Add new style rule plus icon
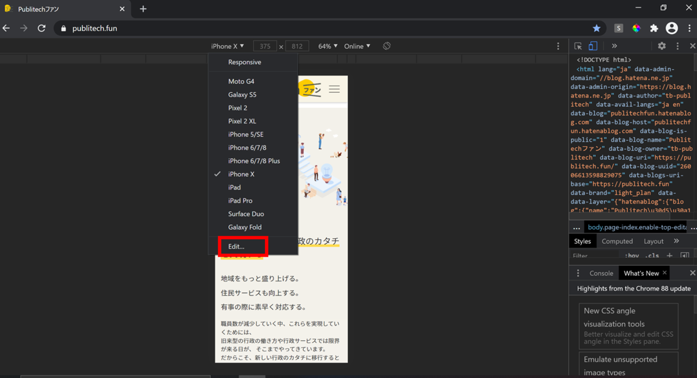697x378 pixels. pos(670,255)
